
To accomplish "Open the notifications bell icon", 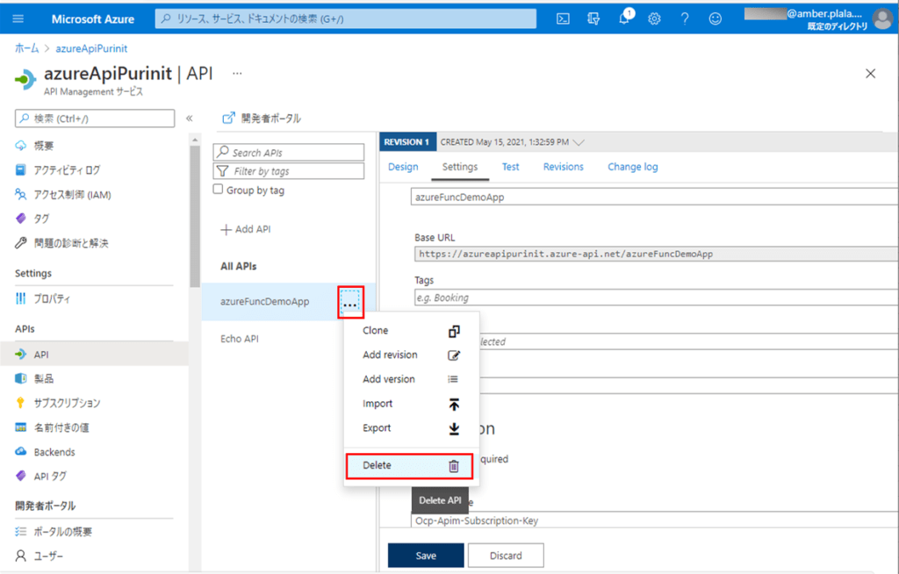I will tap(623, 18).
